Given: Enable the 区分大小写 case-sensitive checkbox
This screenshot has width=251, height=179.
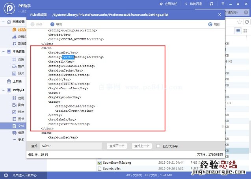Looking at the screenshot, I should click(x=158, y=146).
